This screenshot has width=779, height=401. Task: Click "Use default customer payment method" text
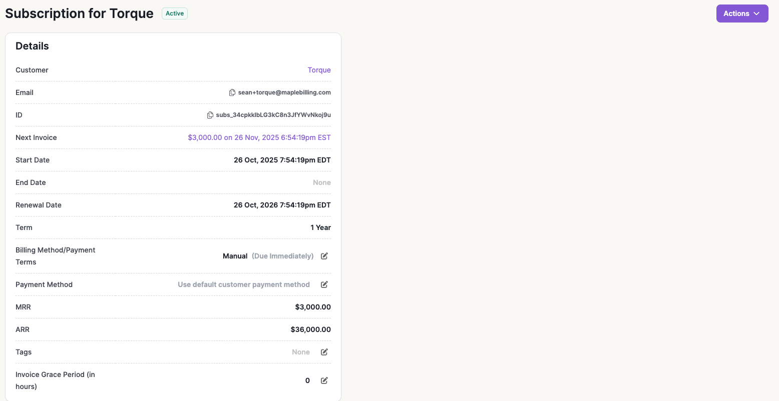point(244,284)
